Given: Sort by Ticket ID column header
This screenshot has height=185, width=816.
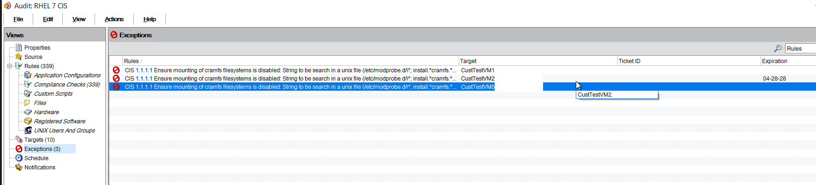Looking at the screenshot, I should click(689, 61).
